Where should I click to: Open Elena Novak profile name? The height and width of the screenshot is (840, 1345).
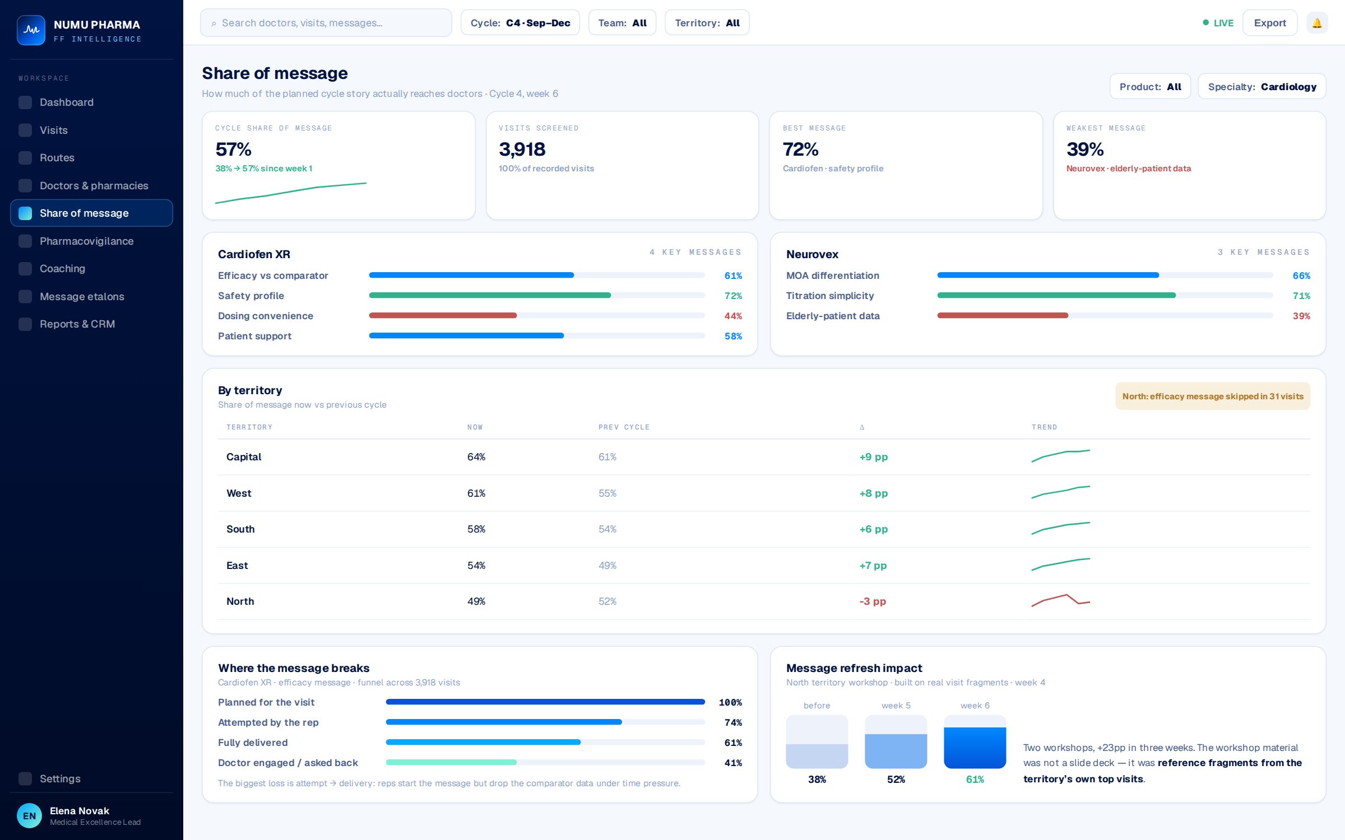coord(80,811)
